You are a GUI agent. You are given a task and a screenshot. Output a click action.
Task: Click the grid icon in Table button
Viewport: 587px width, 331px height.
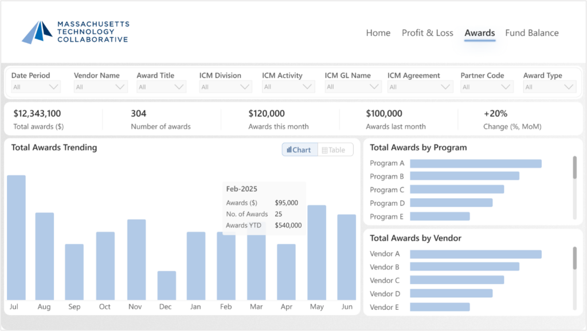coord(324,150)
